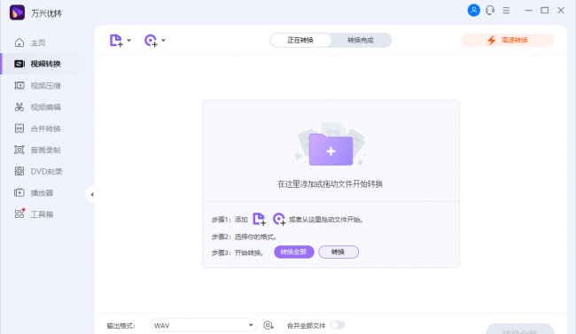This screenshot has height=334, width=576.
Task: Click the home icon beside 主页
Action: tap(19, 43)
